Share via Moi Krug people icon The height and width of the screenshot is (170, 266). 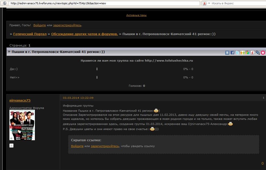tap(243, 53)
